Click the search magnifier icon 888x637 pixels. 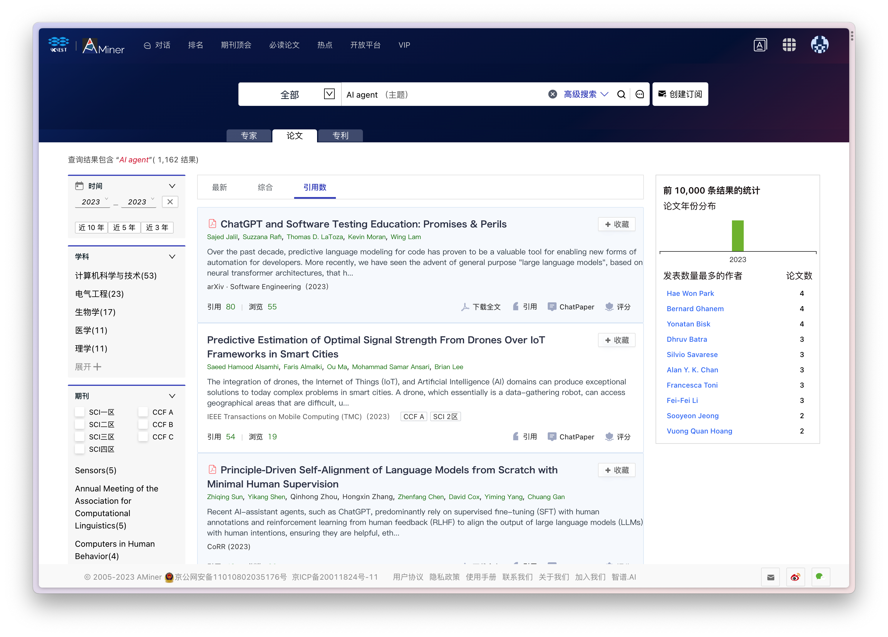pyautogui.click(x=621, y=94)
